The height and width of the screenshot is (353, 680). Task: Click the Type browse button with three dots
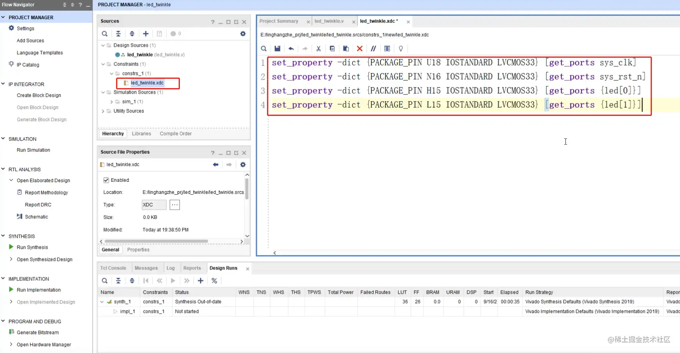coord(175,205)
